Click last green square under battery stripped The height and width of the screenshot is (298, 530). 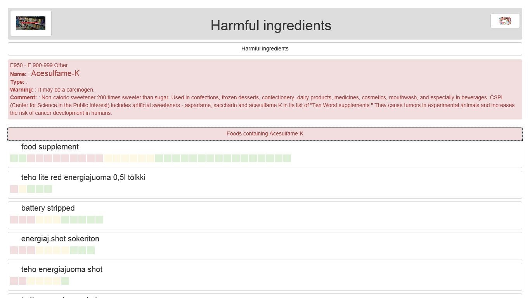[99, 220]
